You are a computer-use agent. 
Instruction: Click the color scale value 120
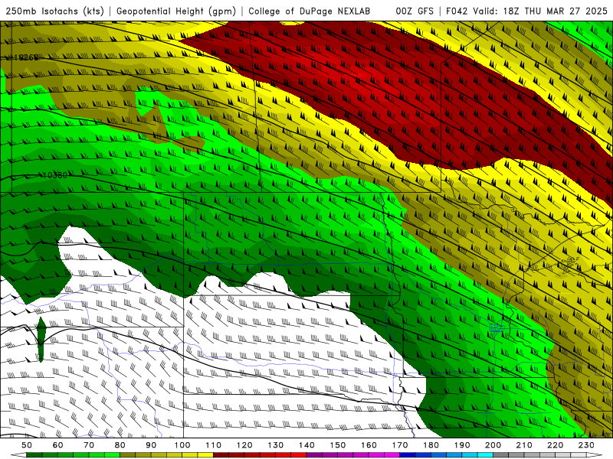tap(244, 445)
